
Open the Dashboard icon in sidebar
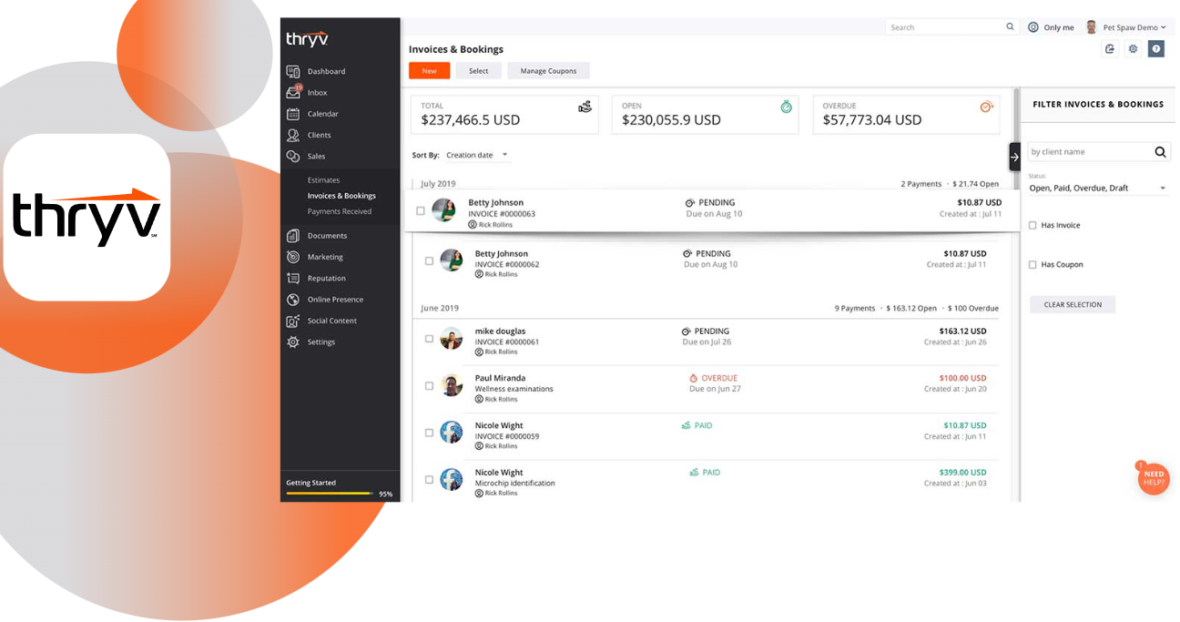click(x=293, y=71)
